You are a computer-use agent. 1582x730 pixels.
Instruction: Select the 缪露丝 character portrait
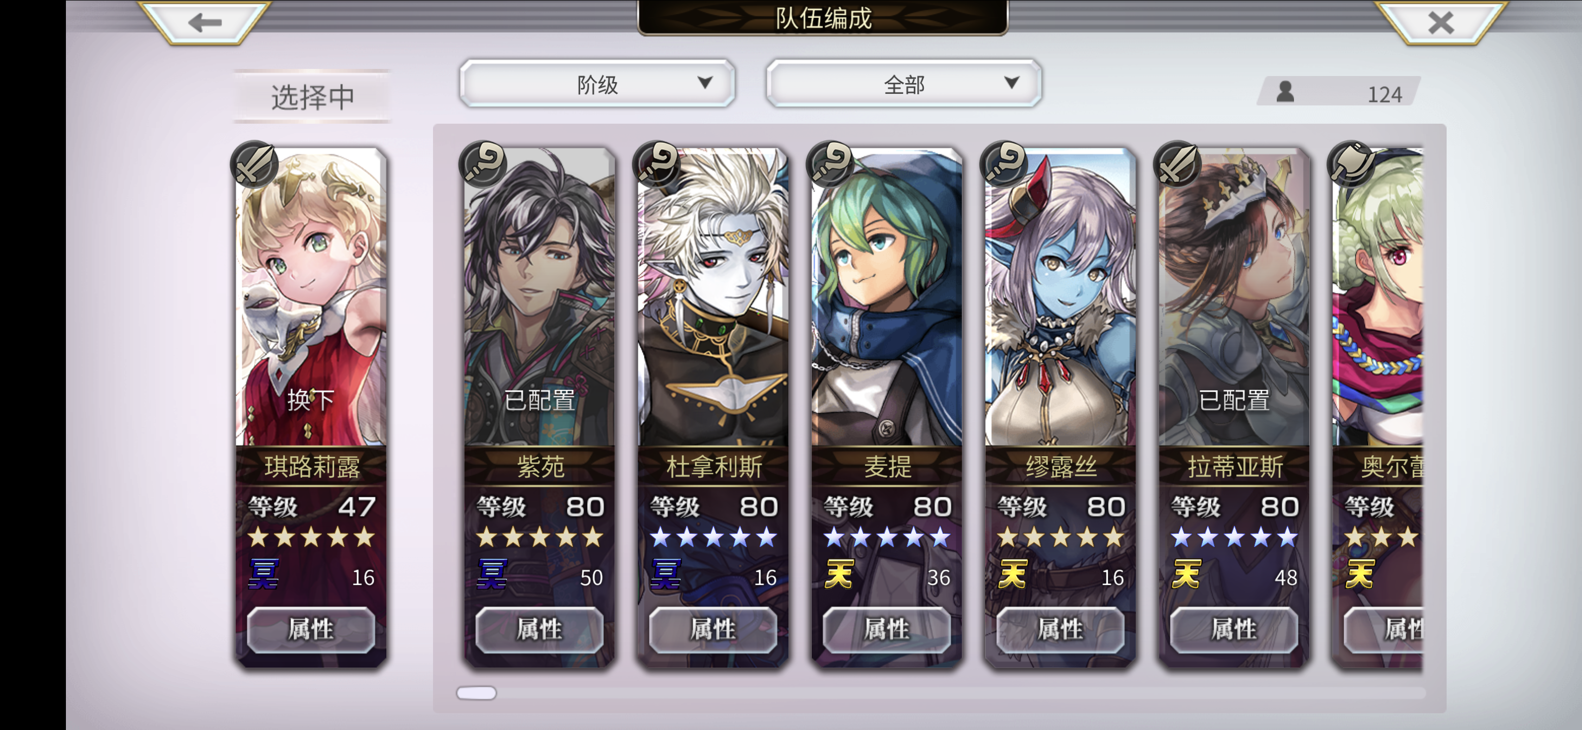point(1060,298)
